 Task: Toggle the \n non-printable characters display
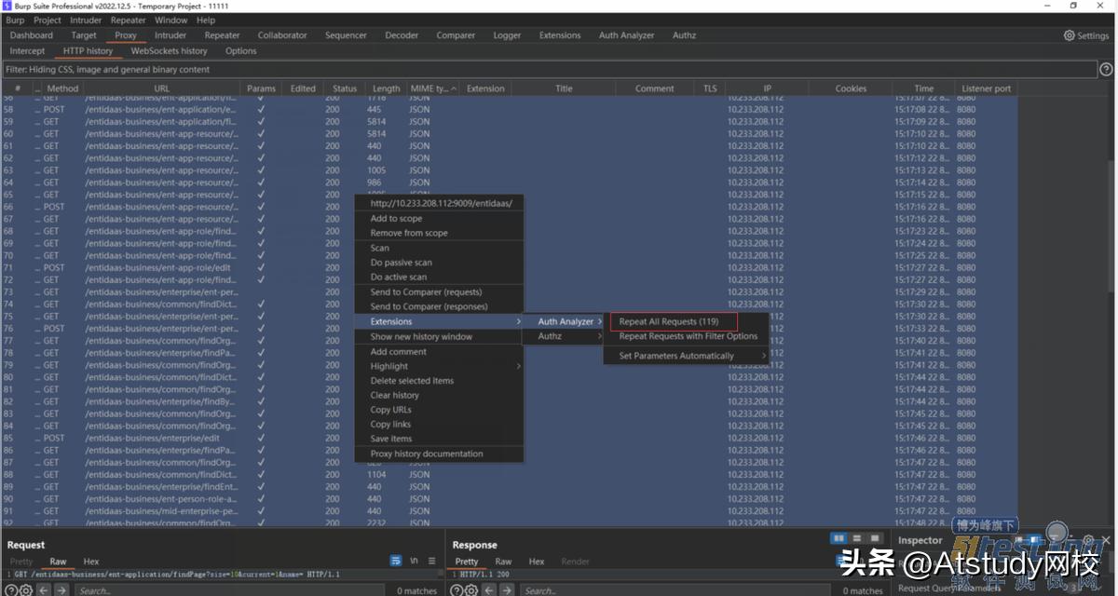coord(413,561)
